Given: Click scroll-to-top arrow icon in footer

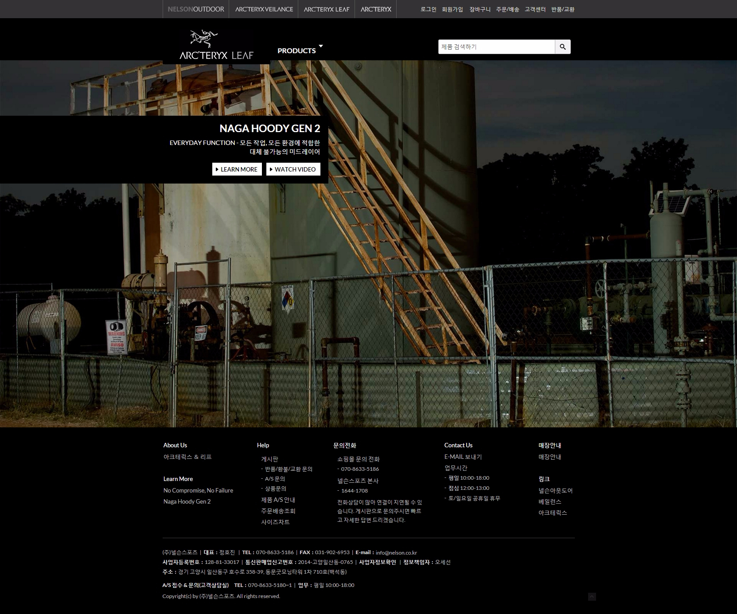Looking at the screenshot, I should coord(592,597).
